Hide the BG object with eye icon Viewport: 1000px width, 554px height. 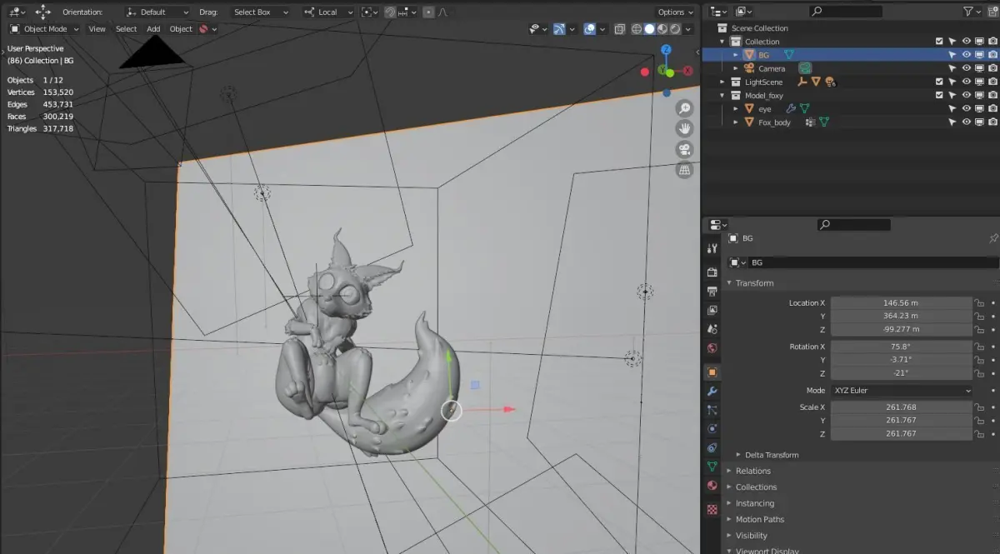tap(967, 55)
